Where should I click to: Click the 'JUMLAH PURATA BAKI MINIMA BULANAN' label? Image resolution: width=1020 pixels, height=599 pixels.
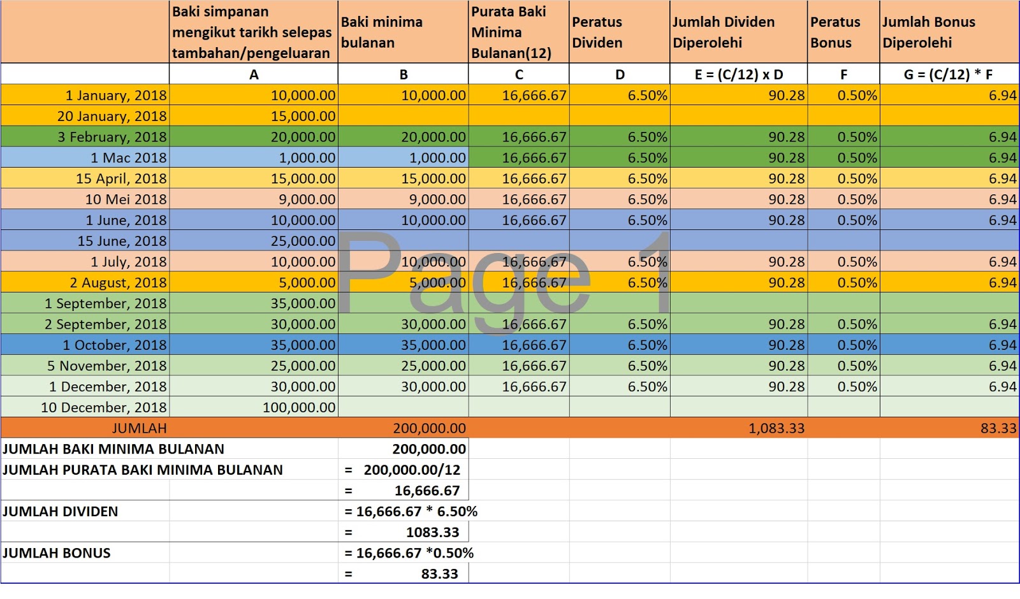143,470
